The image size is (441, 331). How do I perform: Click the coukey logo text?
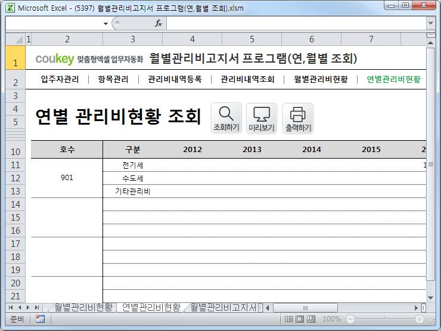55,59
